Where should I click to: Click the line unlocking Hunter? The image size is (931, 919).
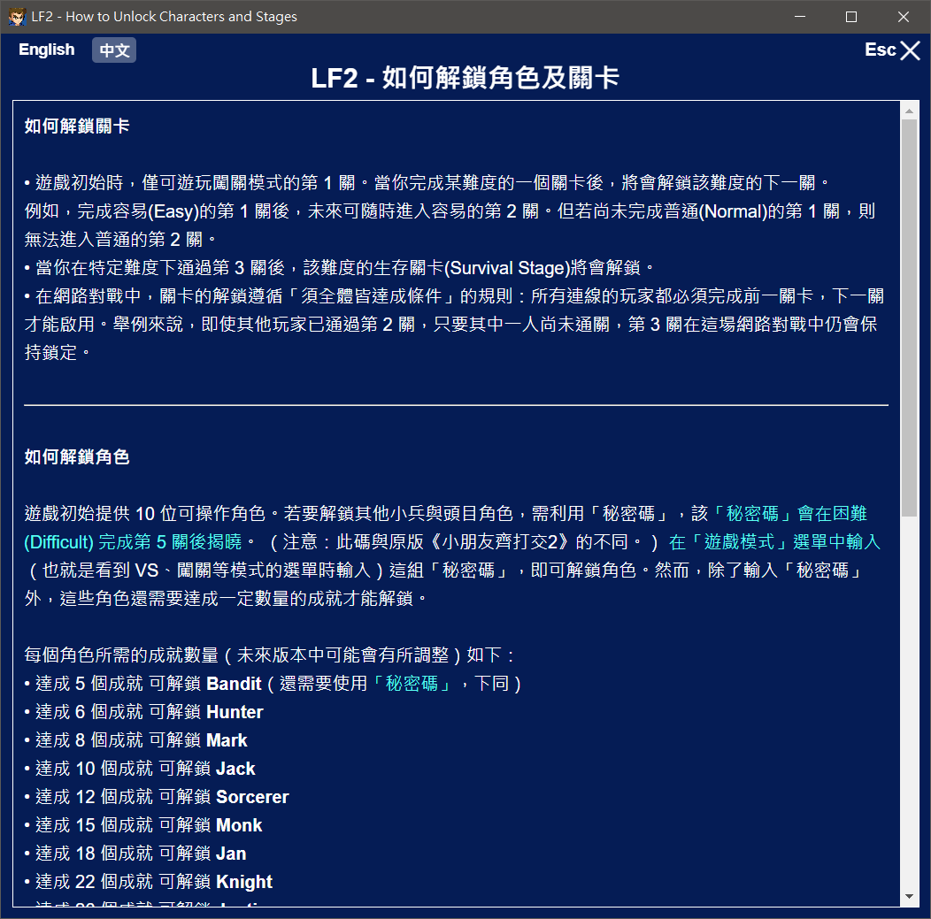point(143,712)
